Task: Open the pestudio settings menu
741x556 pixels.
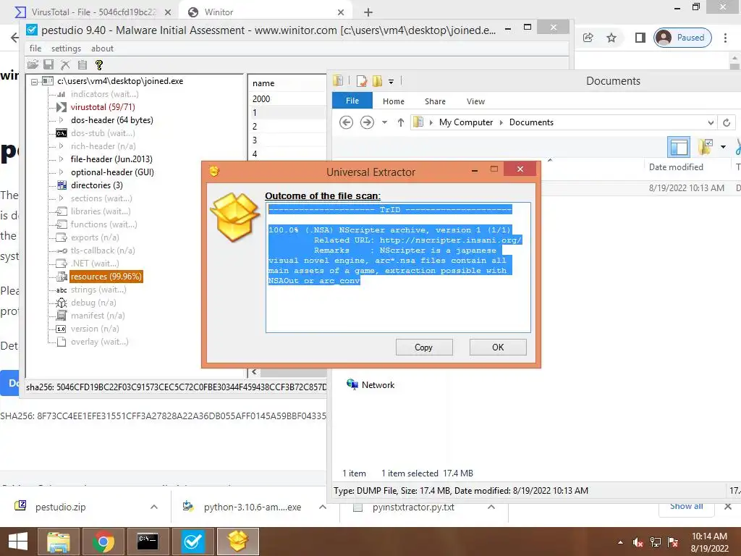Action: (66, 49)
